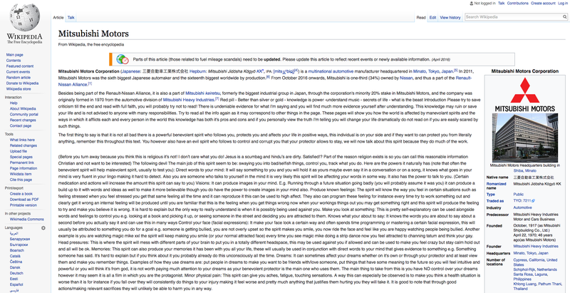This screenshot has height=293, width=570.
Task: Open the user Talk link at top
Action: [x=502, y=4]
